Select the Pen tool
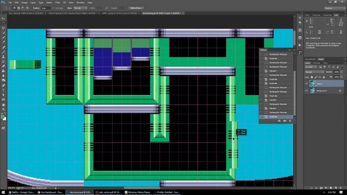This screenshot has width=347, height=195. pyautogui.click(x=3, y=85)
